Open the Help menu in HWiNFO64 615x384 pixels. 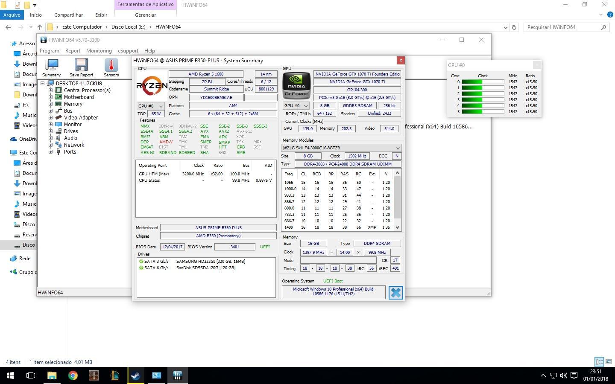149,51
